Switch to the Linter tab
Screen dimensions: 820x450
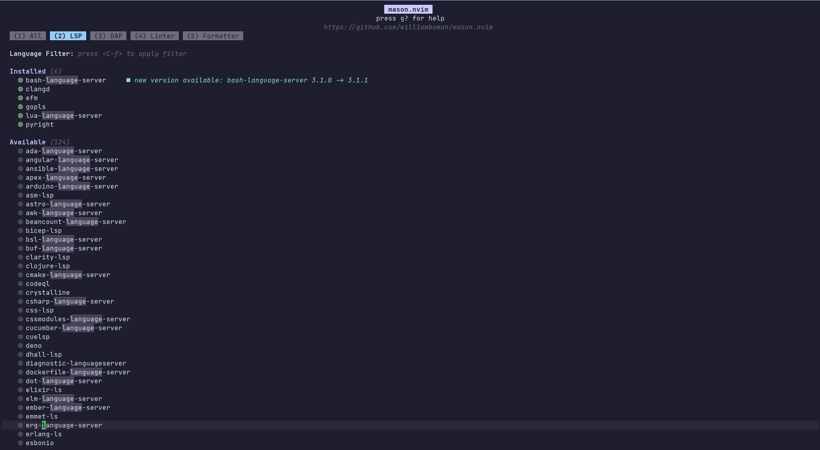(x=154, y=36)
